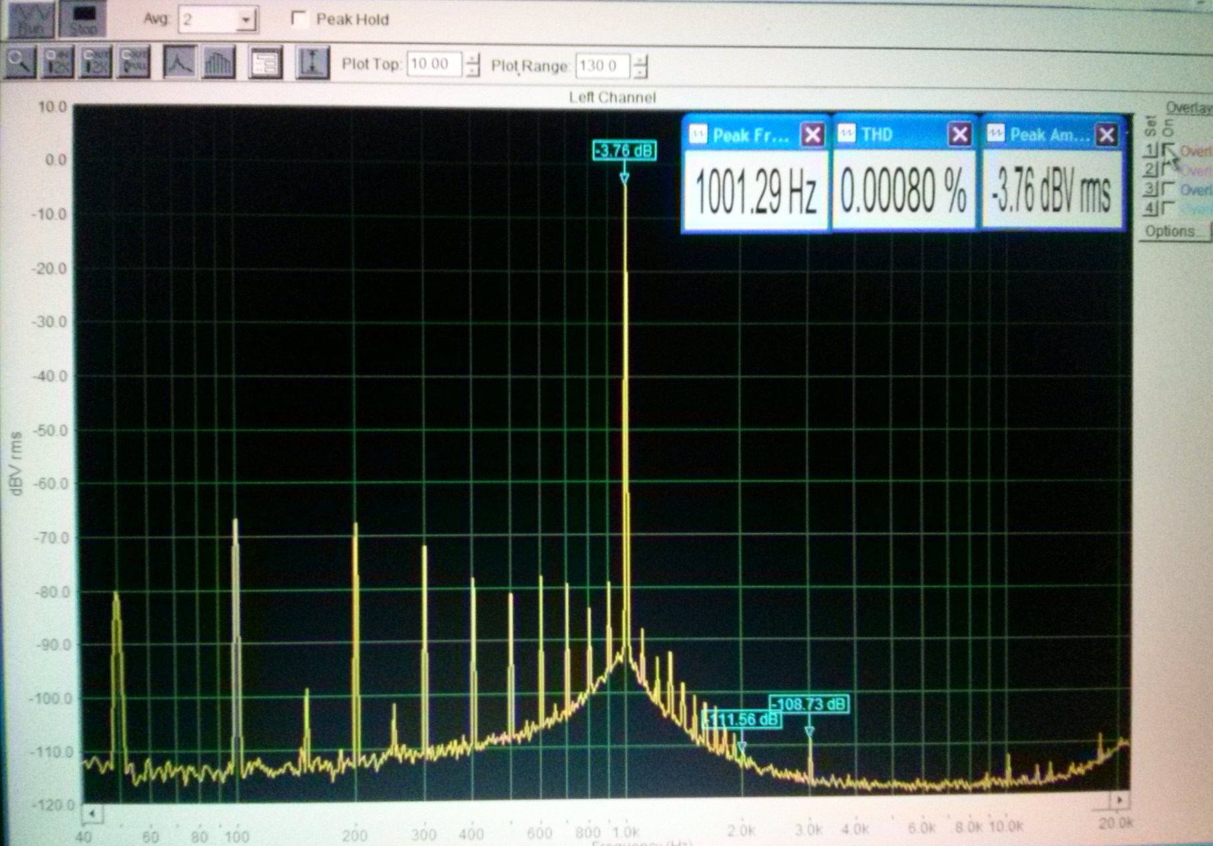1213x846 pixels.
Task: Click the 1001.29 Hz readout value
Action: click(756, 192)
